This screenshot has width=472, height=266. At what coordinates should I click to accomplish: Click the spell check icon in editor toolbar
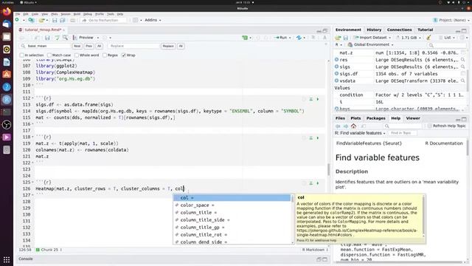57,38
